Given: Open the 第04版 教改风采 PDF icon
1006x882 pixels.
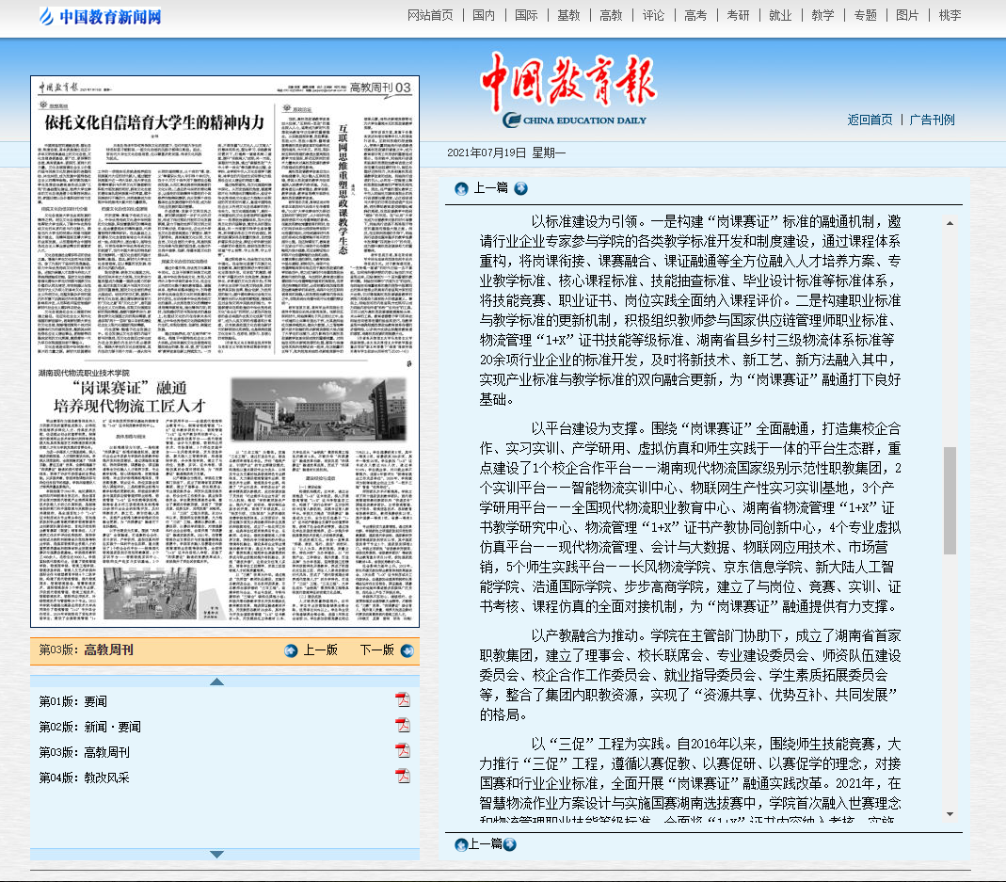Looking at the screenshot, I should pos(403,777).
